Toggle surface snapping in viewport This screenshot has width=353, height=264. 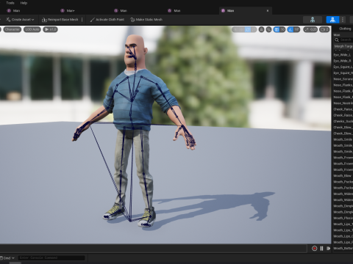tap(268, 29)
